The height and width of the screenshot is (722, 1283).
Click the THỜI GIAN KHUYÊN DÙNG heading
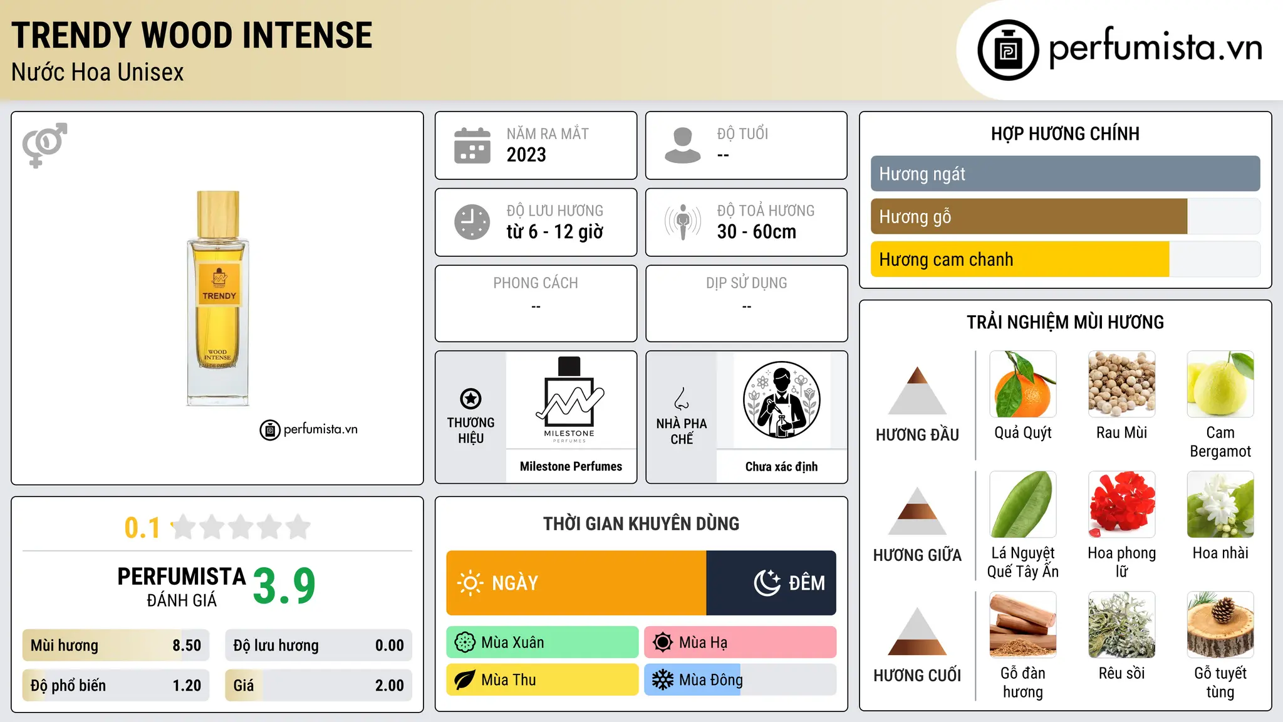[641, 523]
